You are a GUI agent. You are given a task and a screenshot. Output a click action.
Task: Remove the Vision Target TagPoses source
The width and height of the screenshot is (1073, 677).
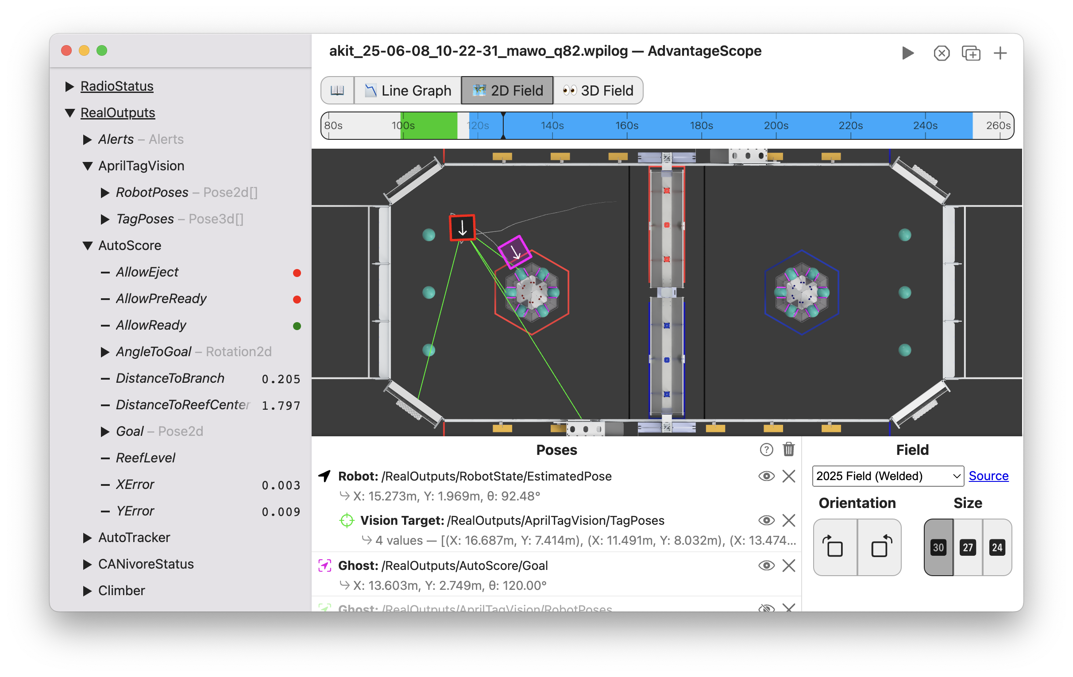coord(789,521)
